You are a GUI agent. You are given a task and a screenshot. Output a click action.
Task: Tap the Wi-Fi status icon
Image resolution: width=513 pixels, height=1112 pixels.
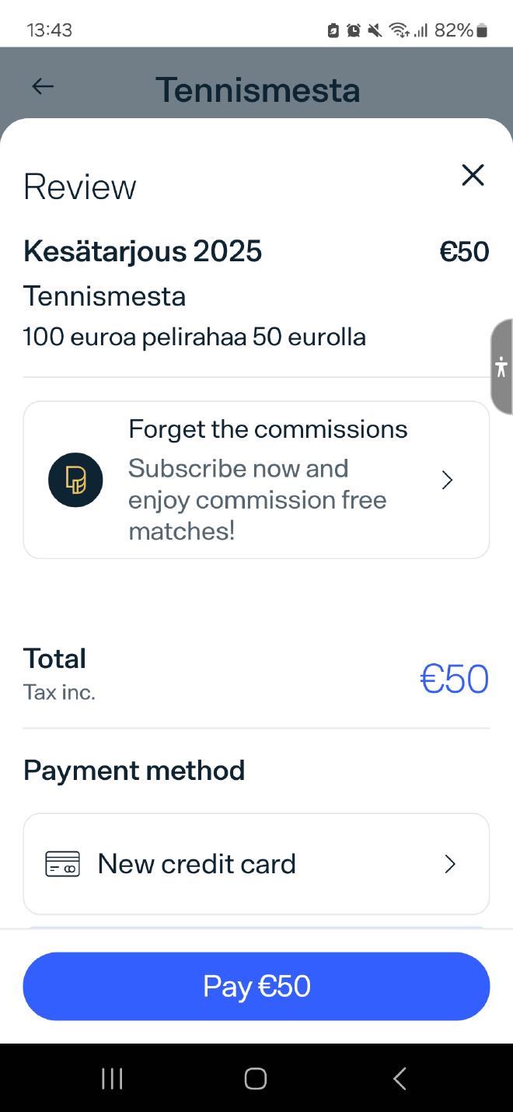[400, 30]
